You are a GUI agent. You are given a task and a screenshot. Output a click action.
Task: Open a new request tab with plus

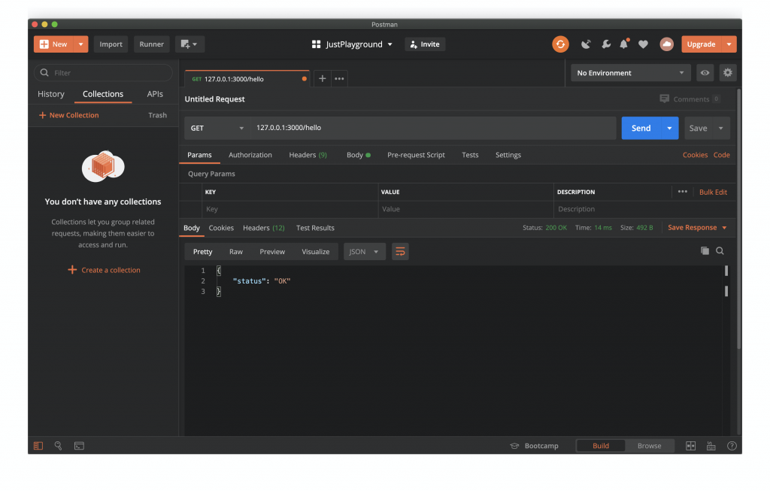click(322, 78)
